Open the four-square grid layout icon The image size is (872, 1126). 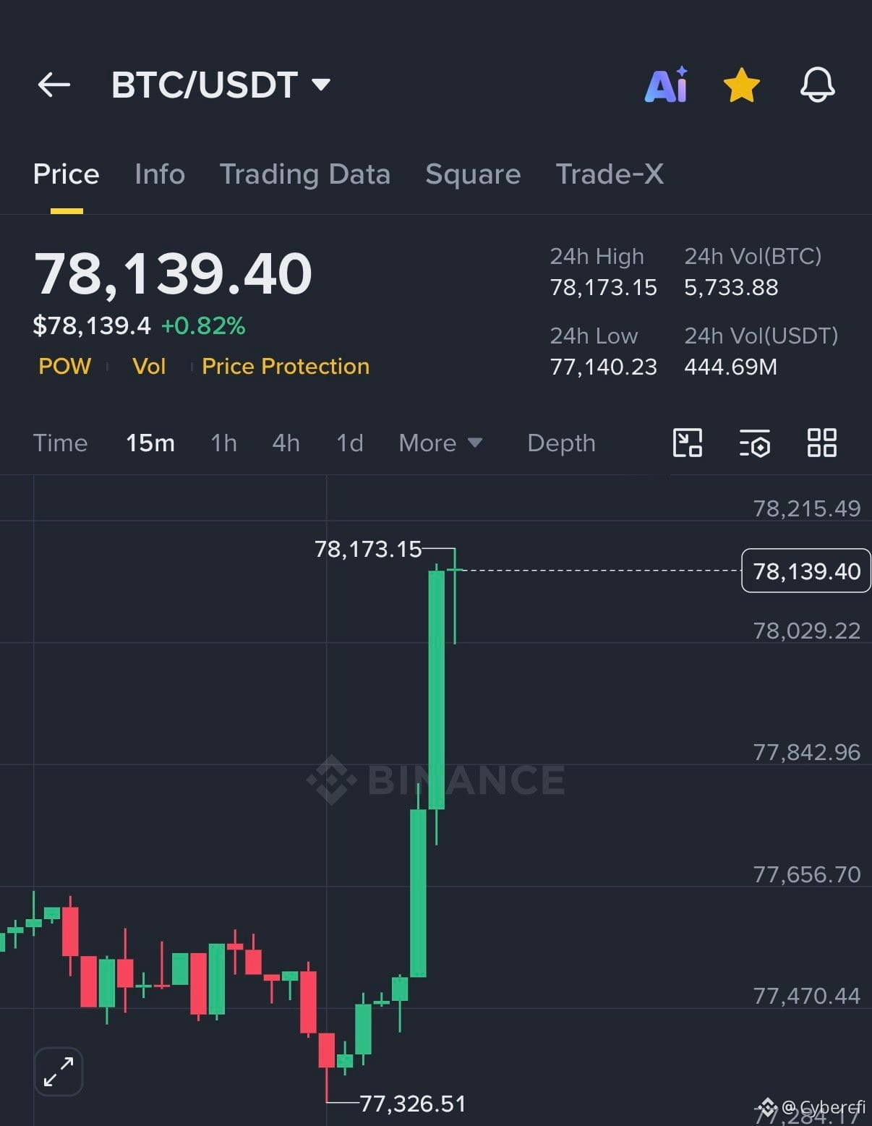tap(821, 443)
